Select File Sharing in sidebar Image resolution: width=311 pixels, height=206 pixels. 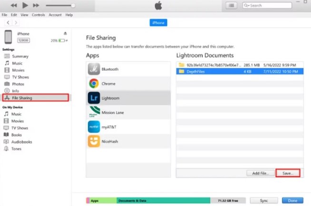coord(36,98)
